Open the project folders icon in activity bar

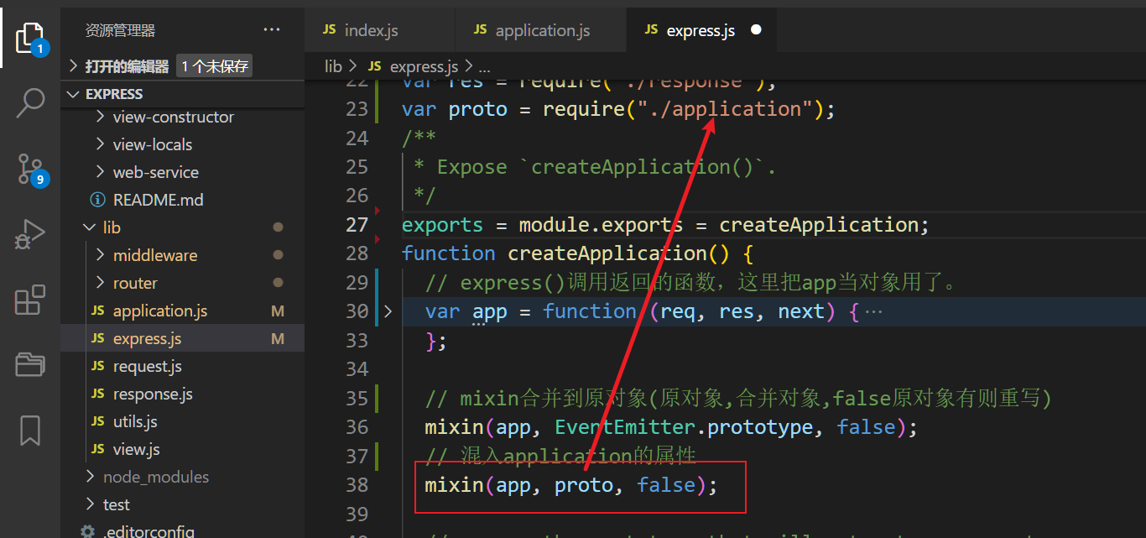tap(30, 364)
